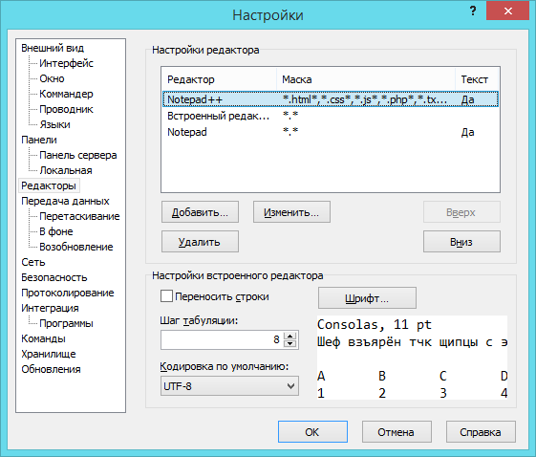Select Перетаскивание in the tree
This screenshot has height=457, width=536.
point(79,216)
